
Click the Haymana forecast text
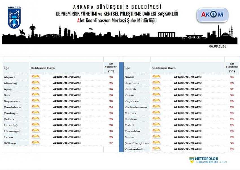point(187,83)
